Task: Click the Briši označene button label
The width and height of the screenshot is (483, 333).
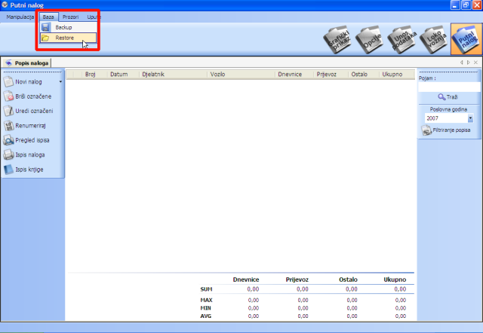Action: tap(33, 96)
